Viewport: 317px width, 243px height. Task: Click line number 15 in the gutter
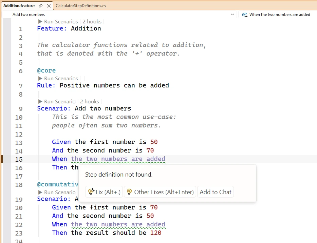pyautogui.click(x=19, y=159)
